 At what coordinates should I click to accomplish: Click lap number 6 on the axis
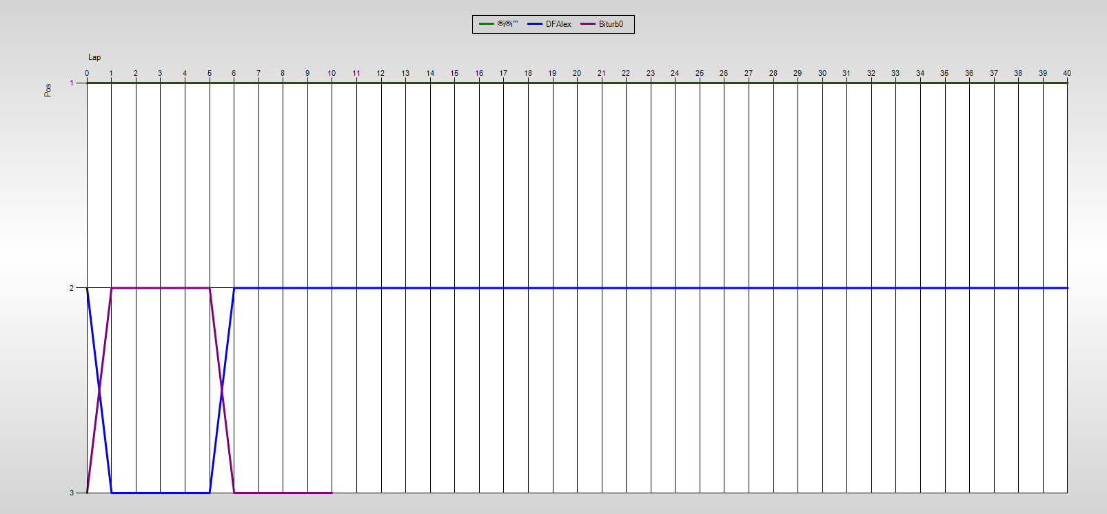click(x=234, y=73)
